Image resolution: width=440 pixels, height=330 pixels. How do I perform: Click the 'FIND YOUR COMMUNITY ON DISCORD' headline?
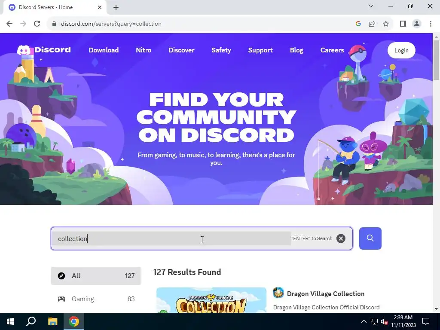click(x=217, y=117)
